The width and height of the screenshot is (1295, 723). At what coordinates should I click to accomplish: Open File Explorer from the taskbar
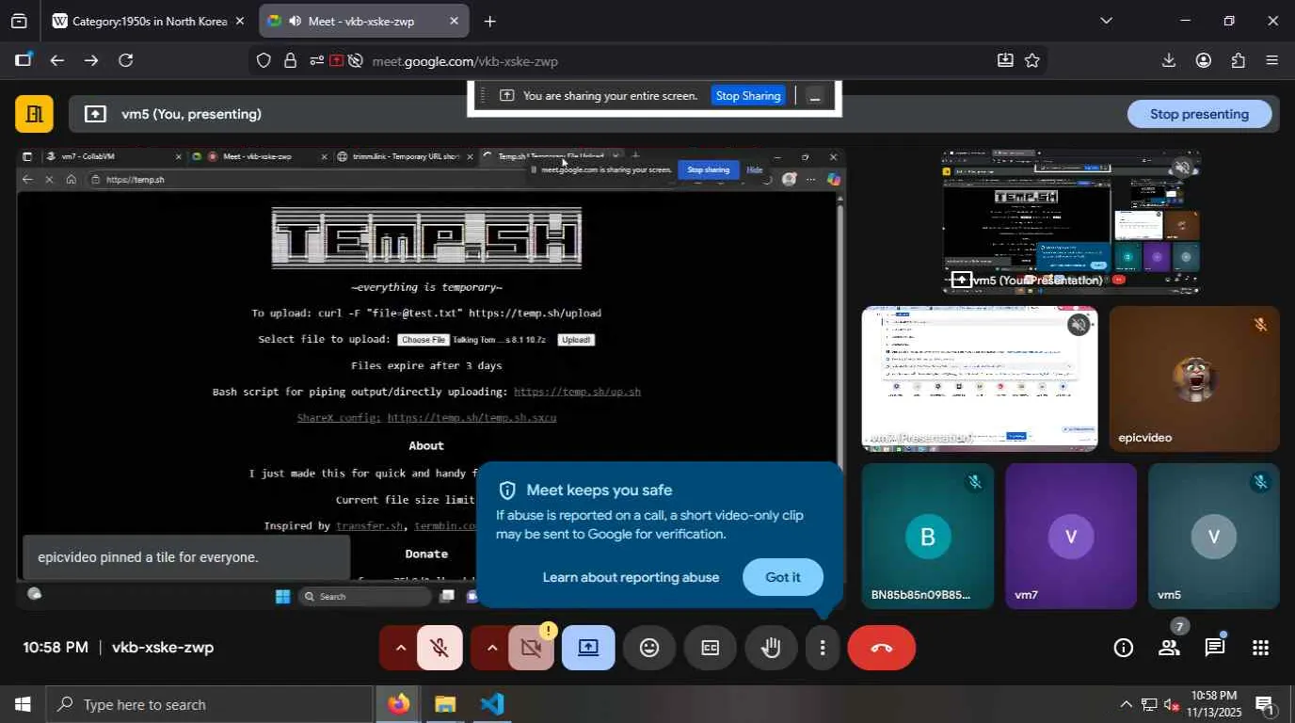445,704
